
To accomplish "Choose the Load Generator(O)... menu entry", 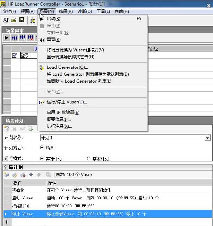I will click(x=93, y=67).
